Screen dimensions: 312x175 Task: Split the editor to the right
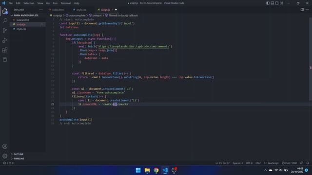(302, 10)
